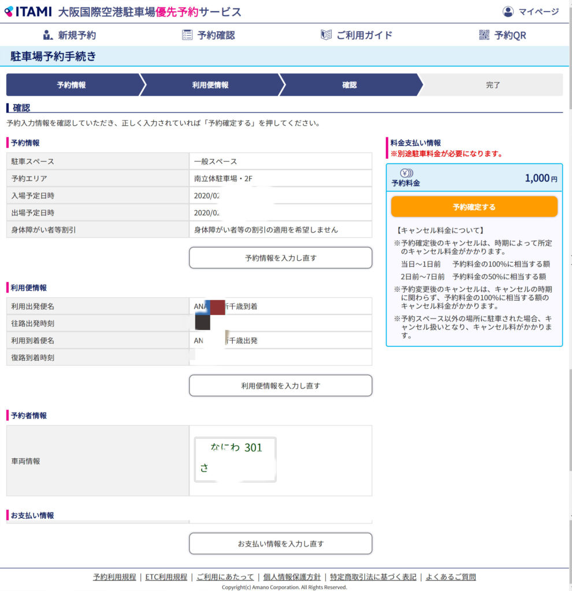
Task: Go back to the 予約情報 step
Action: point(72,85)
